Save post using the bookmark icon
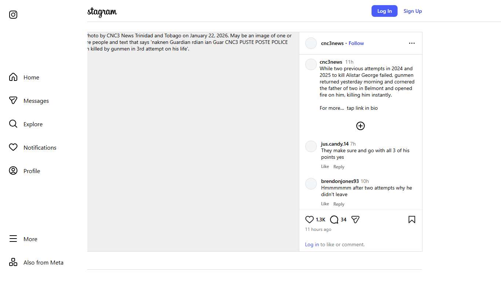The width and height of the screenshot is (501, 281). click(x=412, y=220)
